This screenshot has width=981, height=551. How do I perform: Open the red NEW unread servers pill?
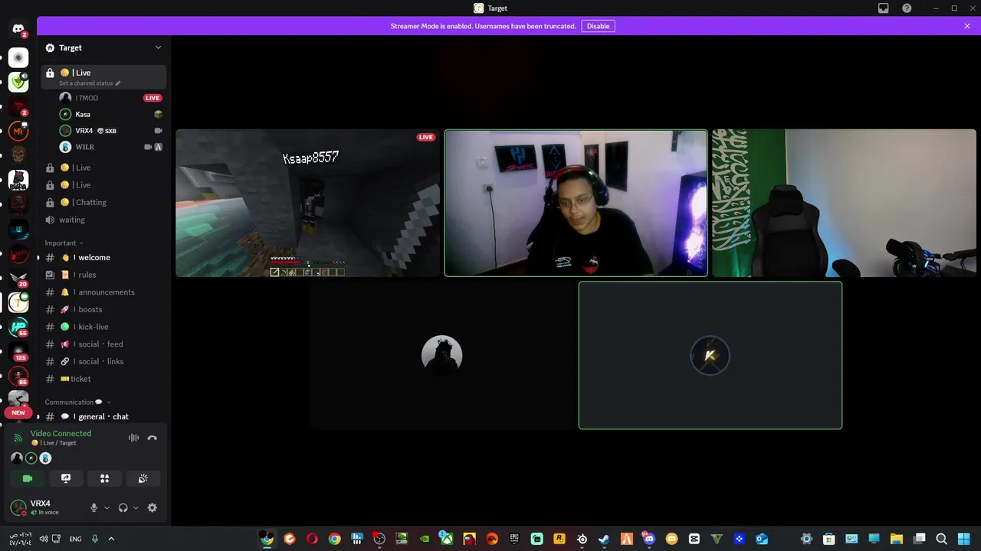click(x=18, y=412)
